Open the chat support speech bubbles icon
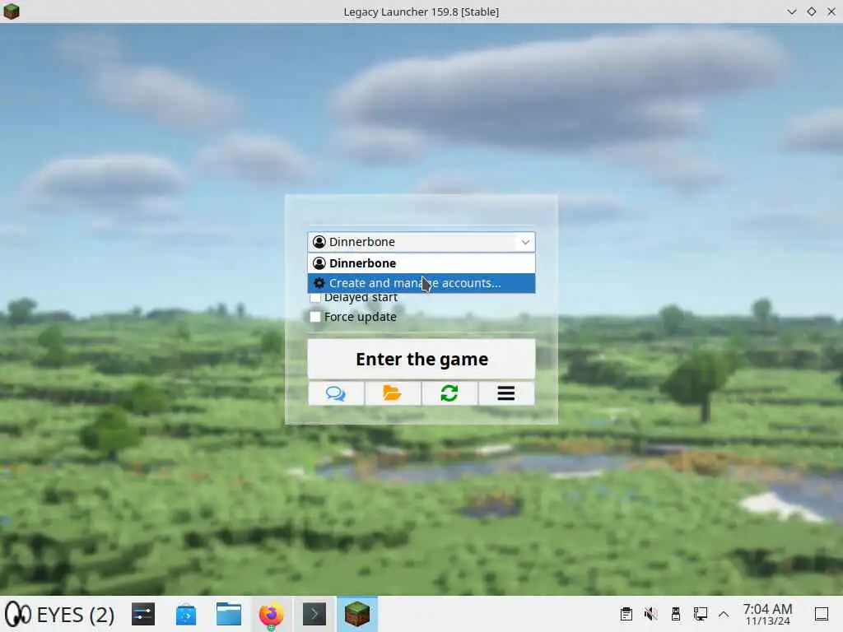The image size is (843, 632). tap(336, 393)
